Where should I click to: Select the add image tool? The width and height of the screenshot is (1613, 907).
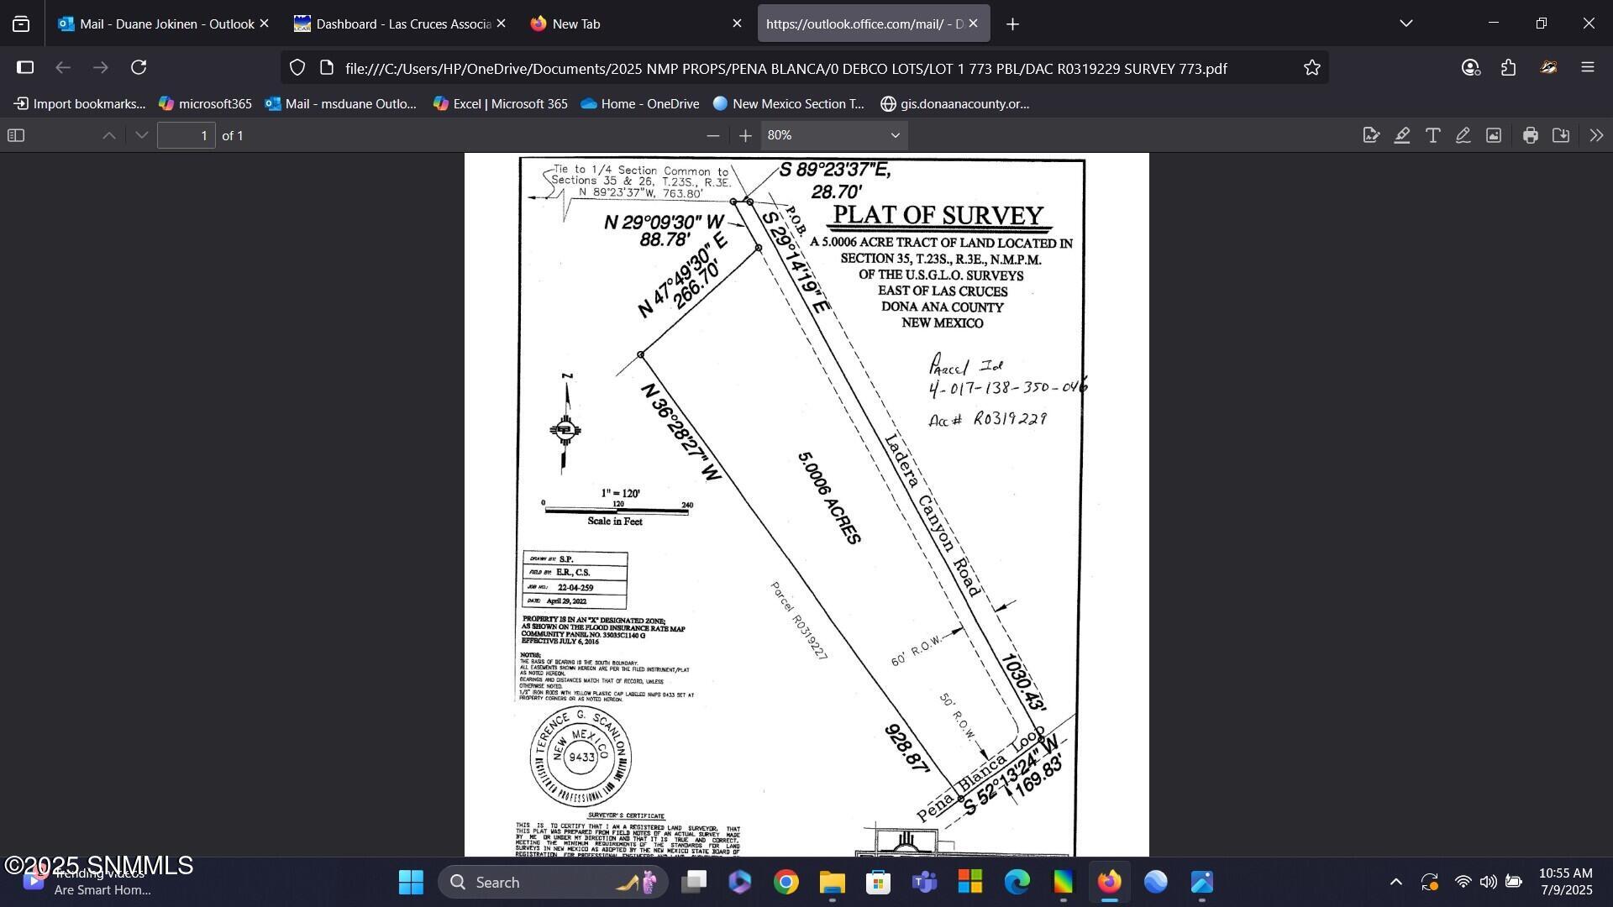pos(1494,135)
